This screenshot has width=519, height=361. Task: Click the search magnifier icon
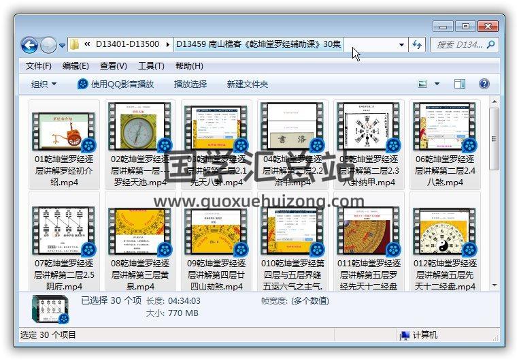pos(491,44)
